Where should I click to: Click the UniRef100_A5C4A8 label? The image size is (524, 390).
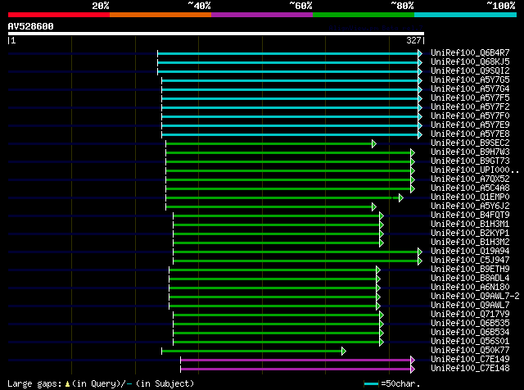click(x=470, y=188)
